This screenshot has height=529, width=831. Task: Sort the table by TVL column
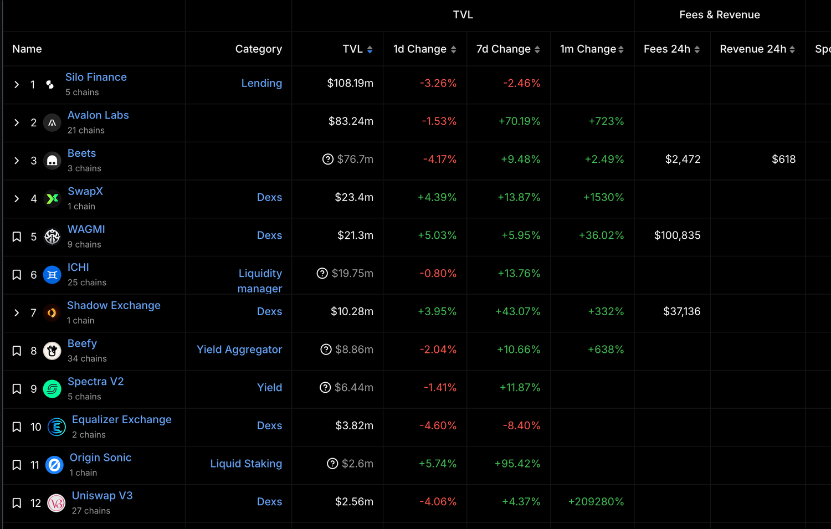tap(358, 49)
